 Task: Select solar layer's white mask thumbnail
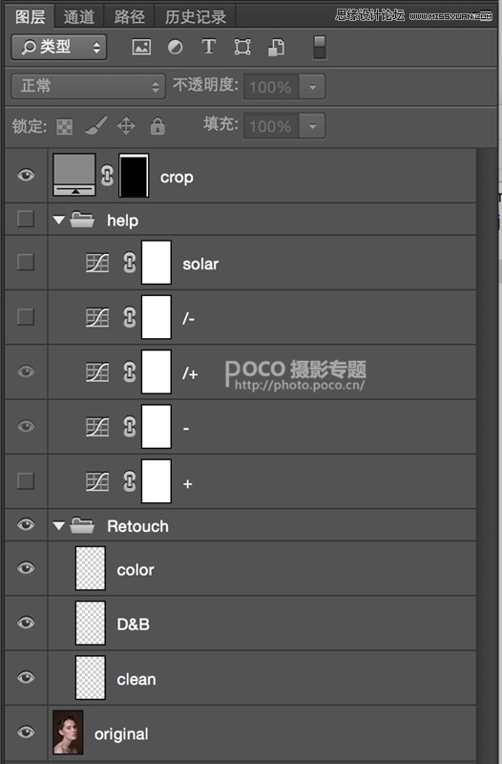157,262
